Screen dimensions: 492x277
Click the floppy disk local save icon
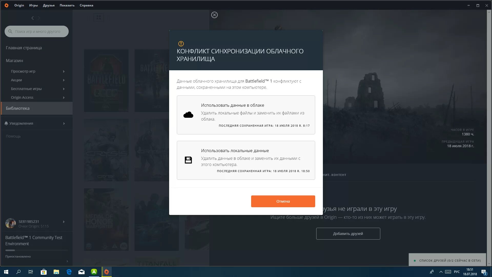point(188,160)
